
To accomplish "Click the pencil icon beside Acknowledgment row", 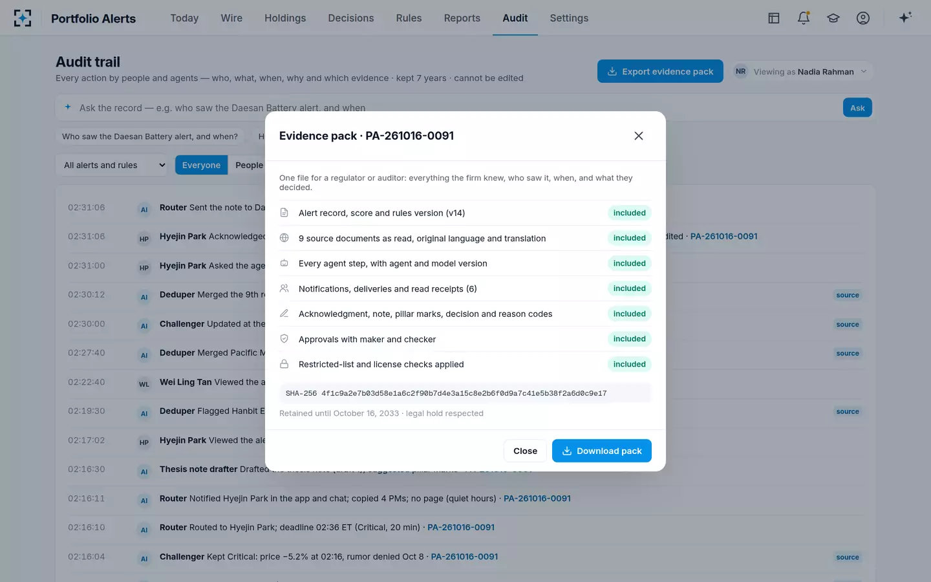I will pyautogui.click(x=284, y=314).
